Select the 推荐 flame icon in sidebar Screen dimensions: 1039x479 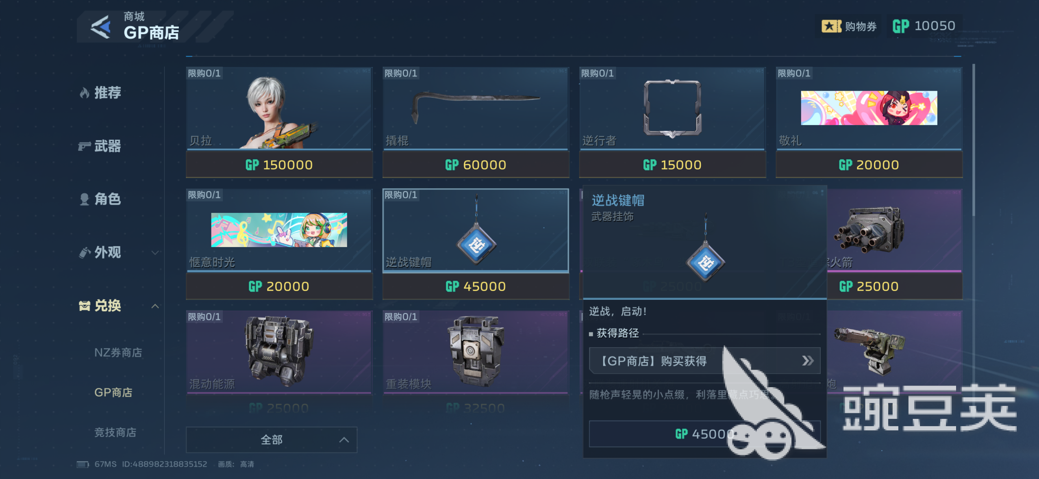[x=84, y=93]
